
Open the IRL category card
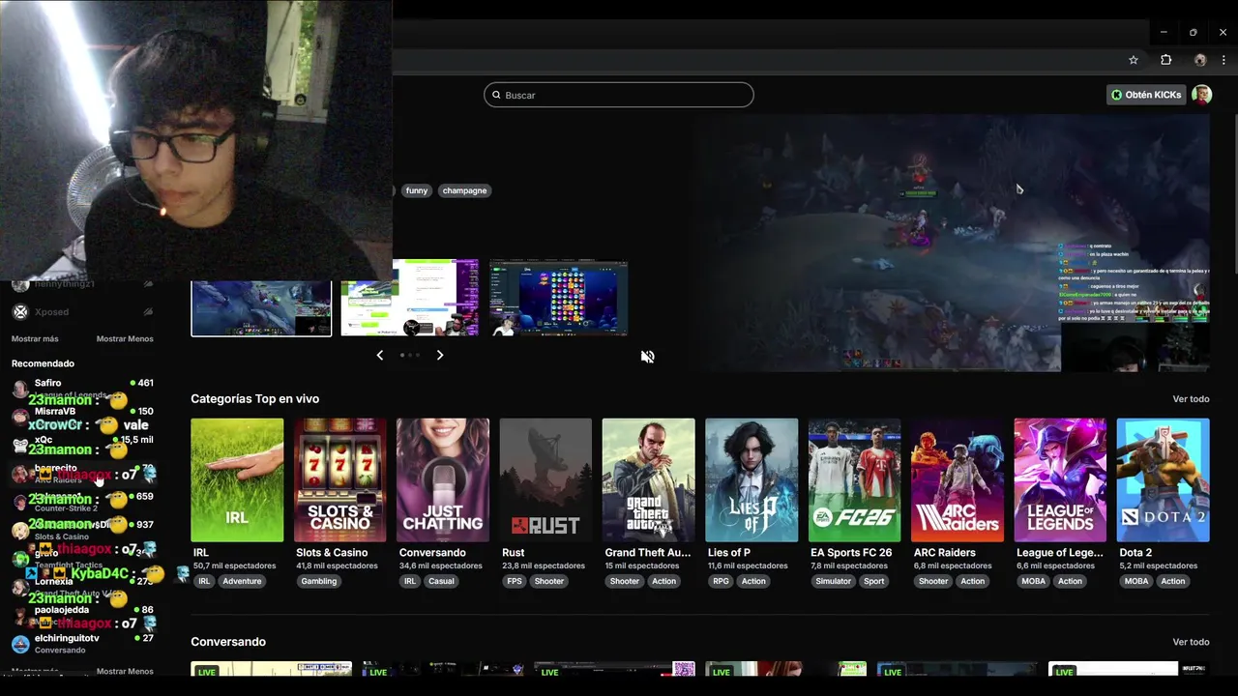coord(237,479)
